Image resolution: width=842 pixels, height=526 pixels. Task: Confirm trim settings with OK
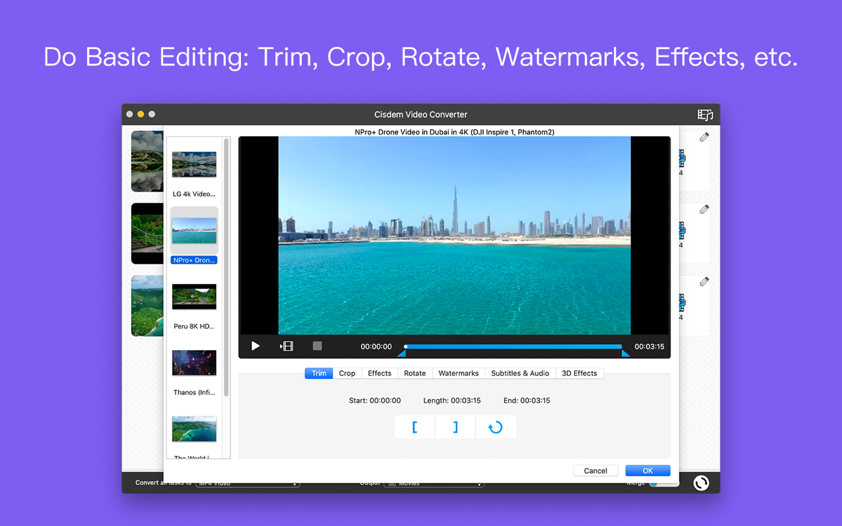click(x=648, y=470)
